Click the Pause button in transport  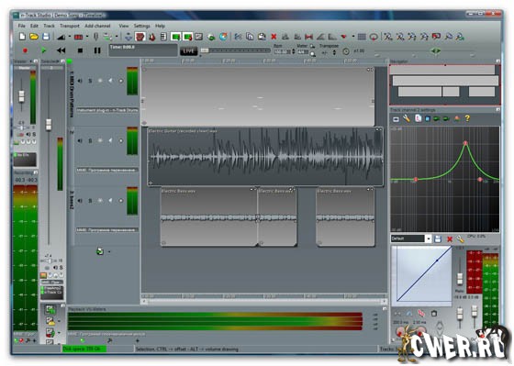point(97,50)
